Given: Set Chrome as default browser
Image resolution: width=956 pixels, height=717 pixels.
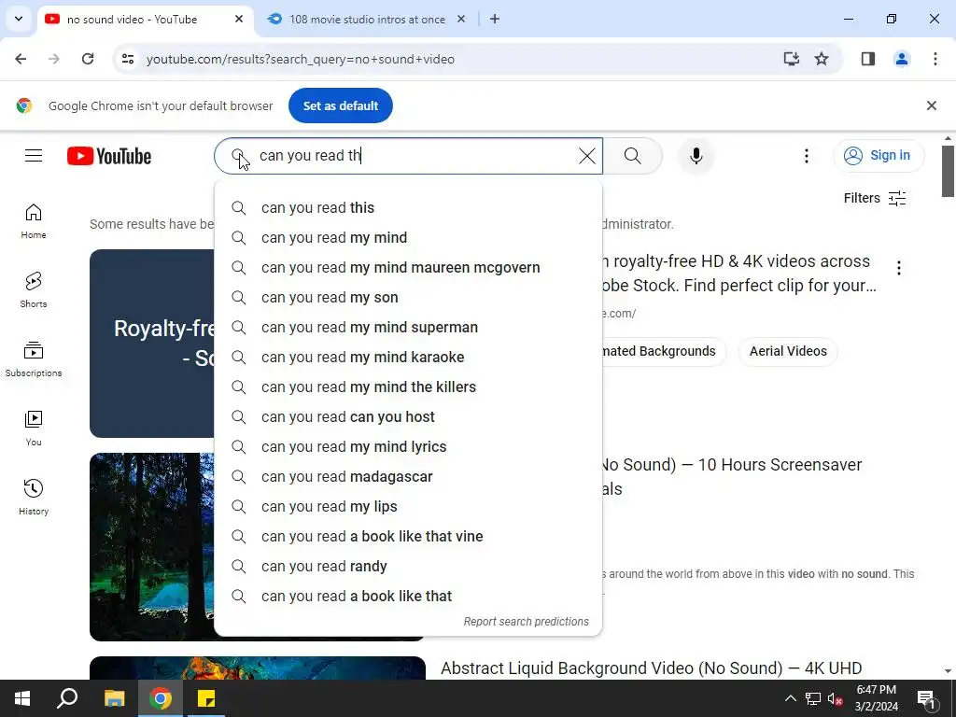Looking at the screenshot, I should tap(341, 105).
